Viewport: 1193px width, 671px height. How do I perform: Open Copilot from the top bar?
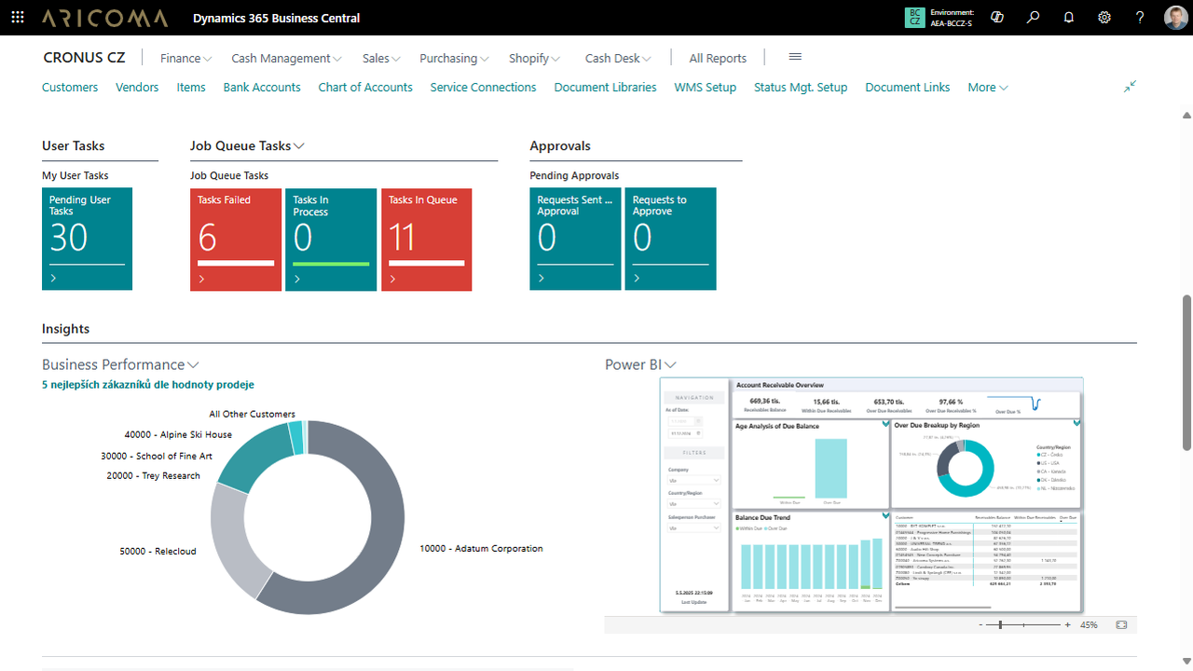(996, 17)
